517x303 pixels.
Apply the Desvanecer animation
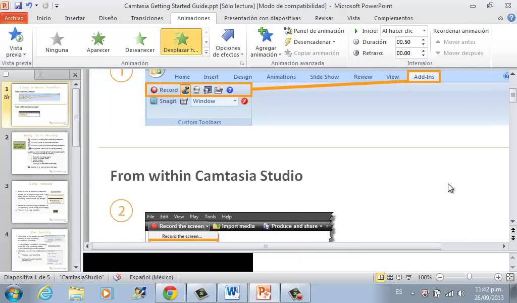point(140,42)
